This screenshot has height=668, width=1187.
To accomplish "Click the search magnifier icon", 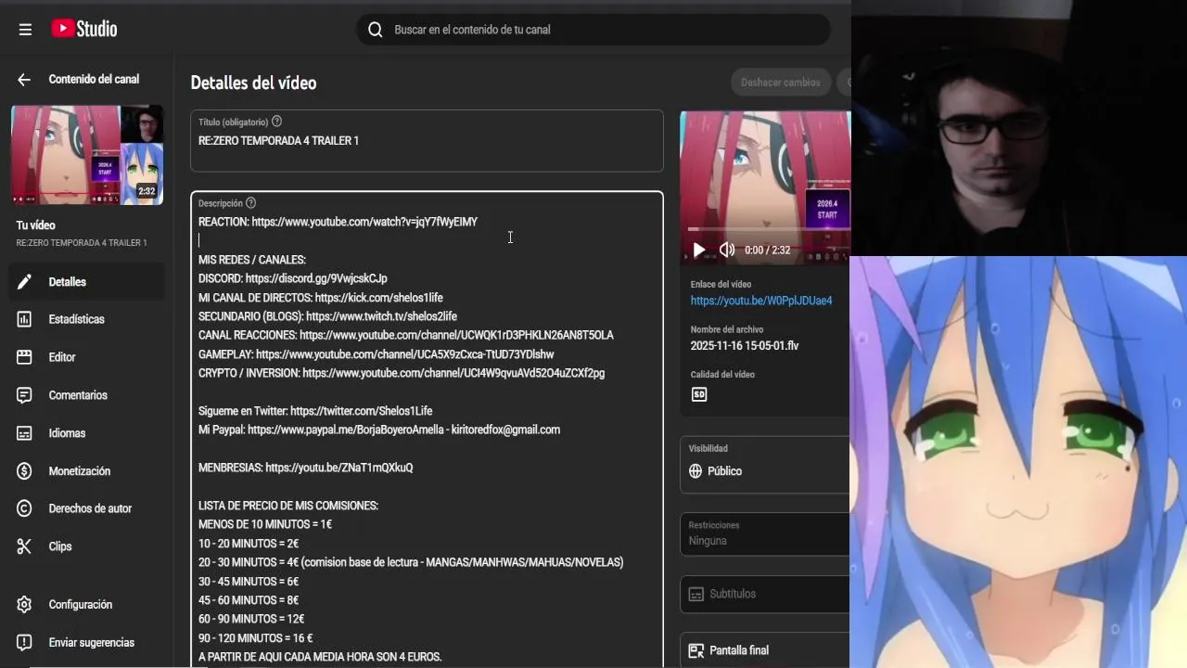I will pos(376,30).
